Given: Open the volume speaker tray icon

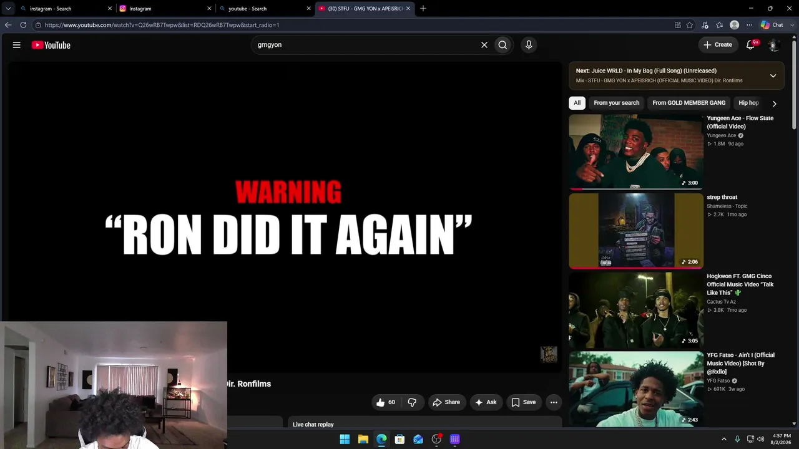Looking at the screenshot, I should tap(760, 439).
